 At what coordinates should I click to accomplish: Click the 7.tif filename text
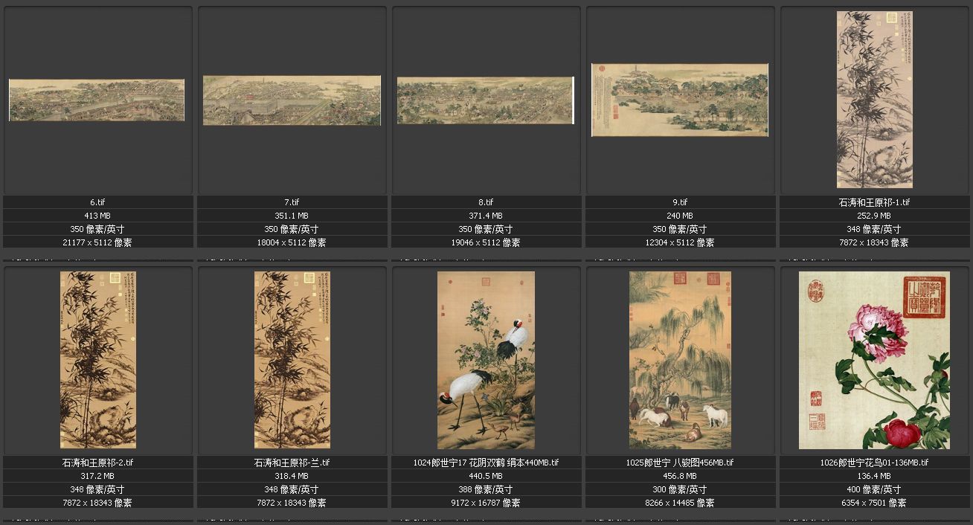pos(292,202)
